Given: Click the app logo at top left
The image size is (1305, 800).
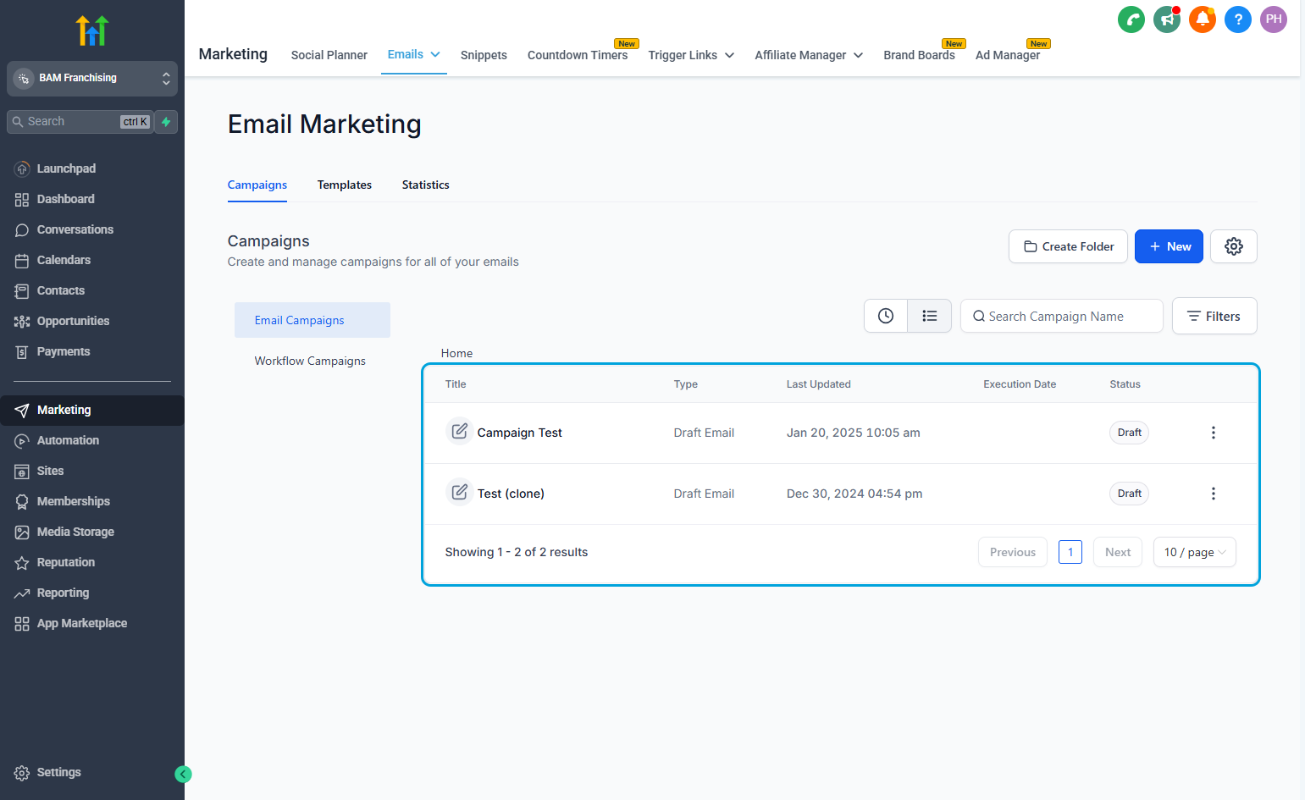Looking at the screenshot, I should 92,30.
